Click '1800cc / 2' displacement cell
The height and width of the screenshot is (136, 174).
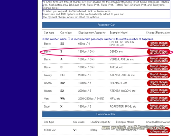click(85, 106)
